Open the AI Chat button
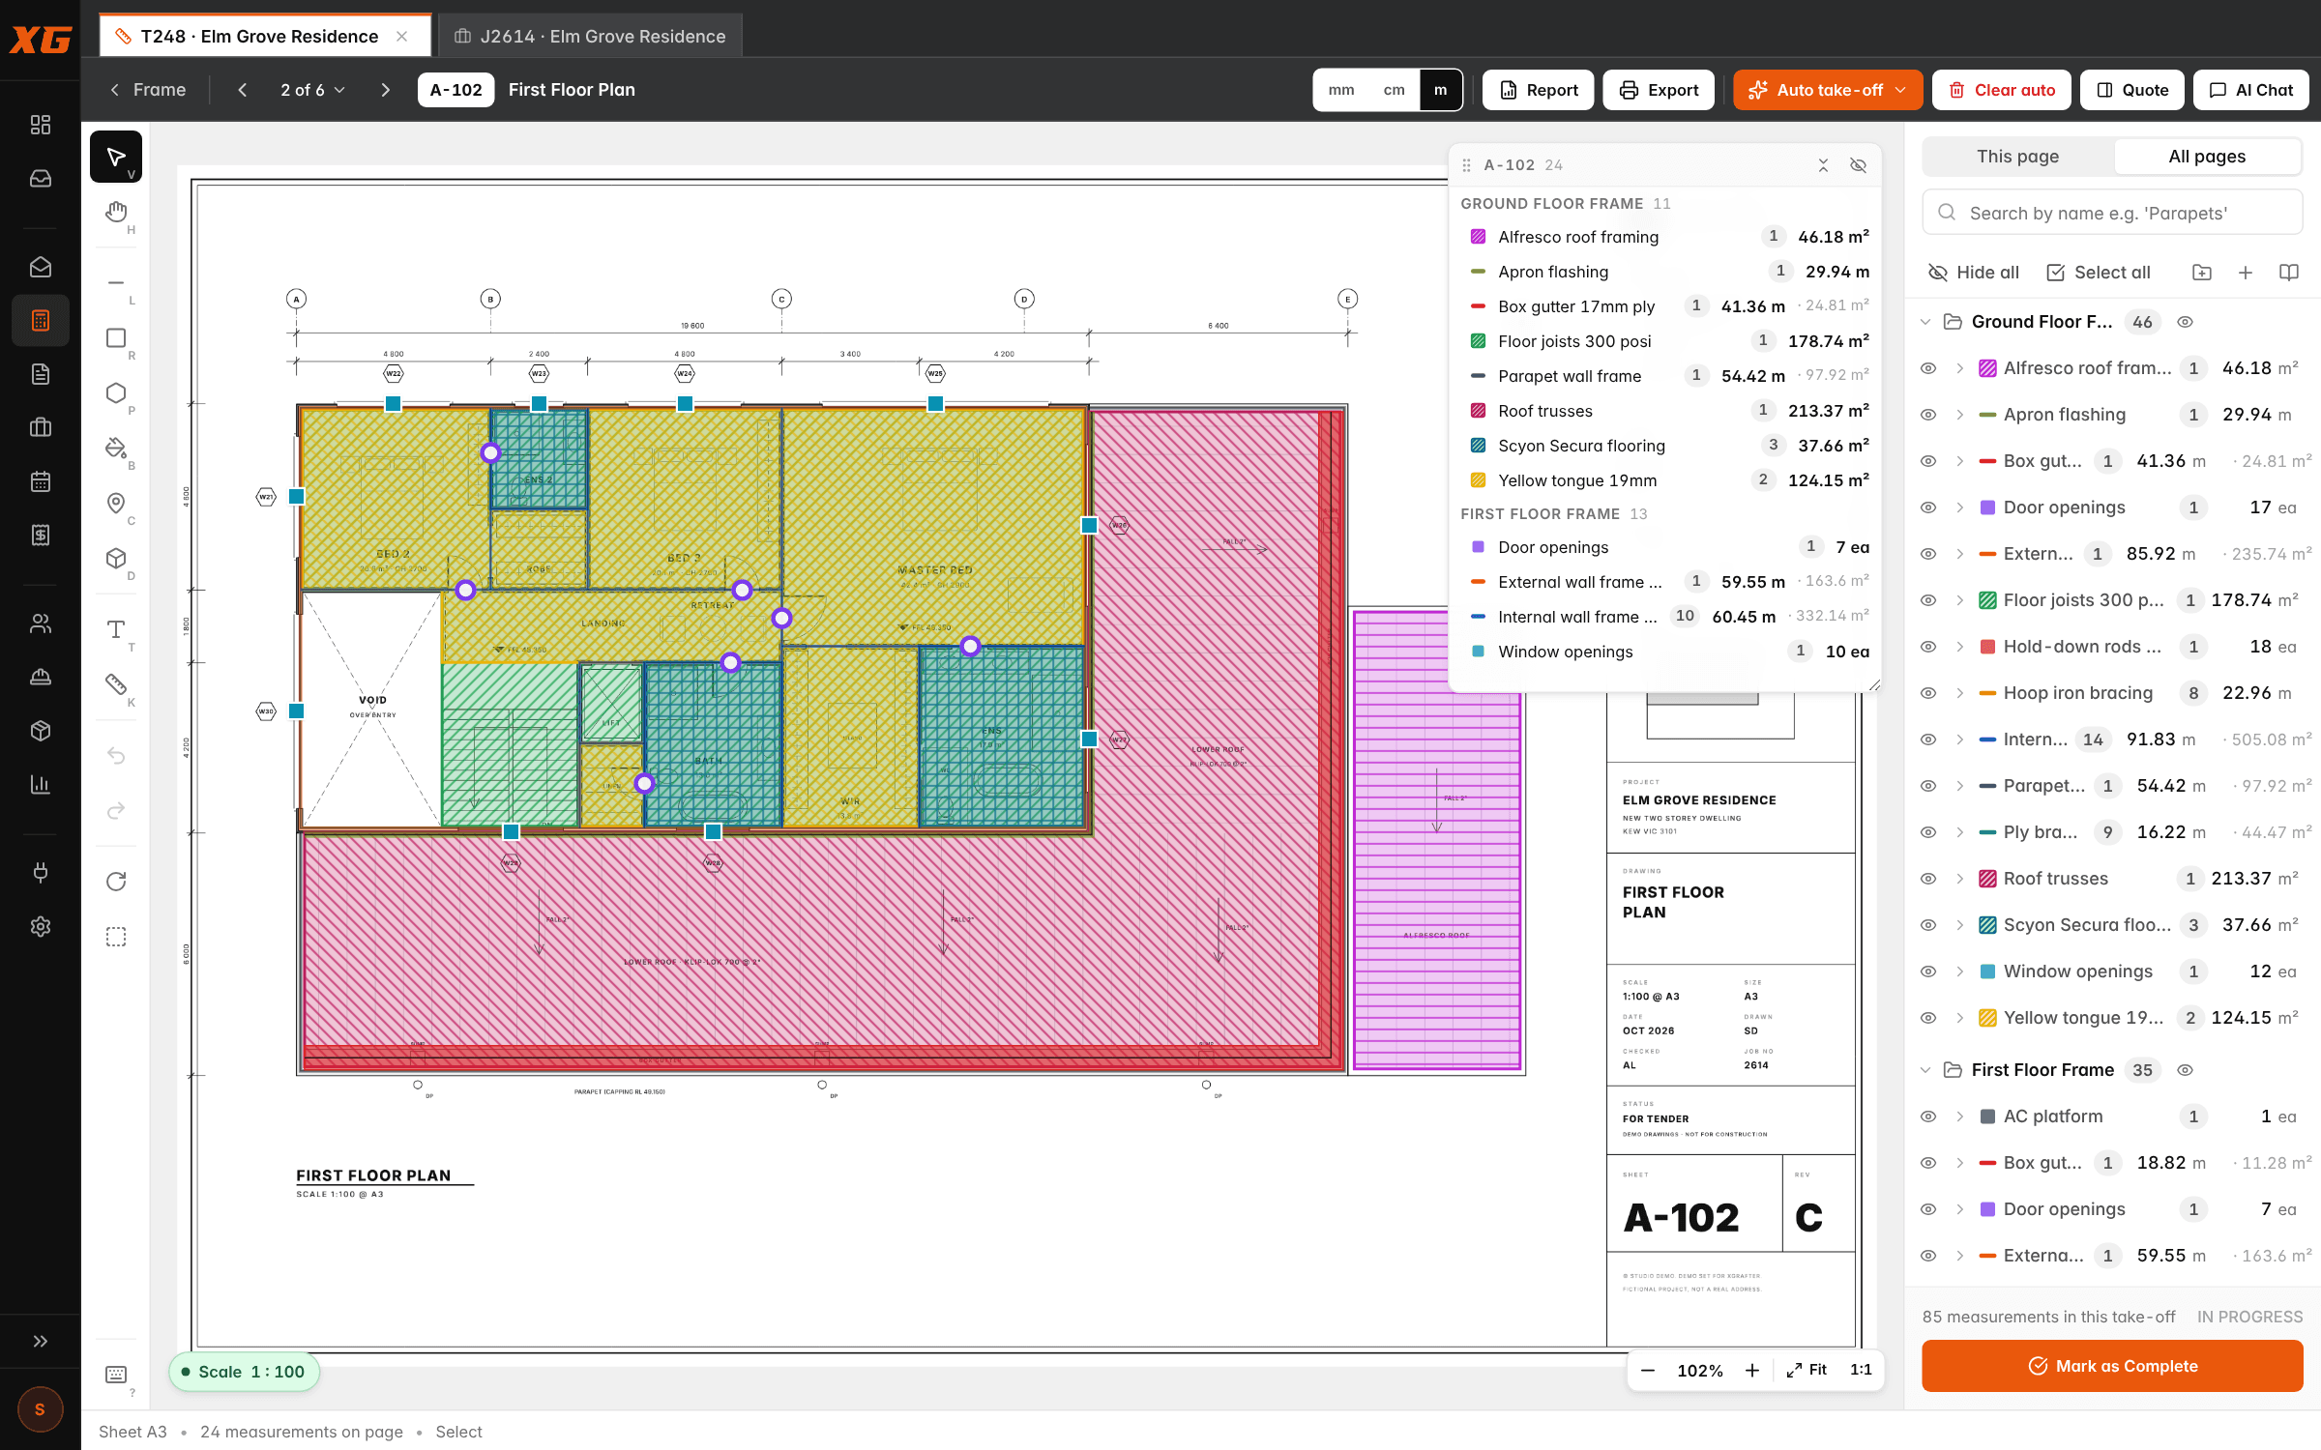 pos(2250,90)
